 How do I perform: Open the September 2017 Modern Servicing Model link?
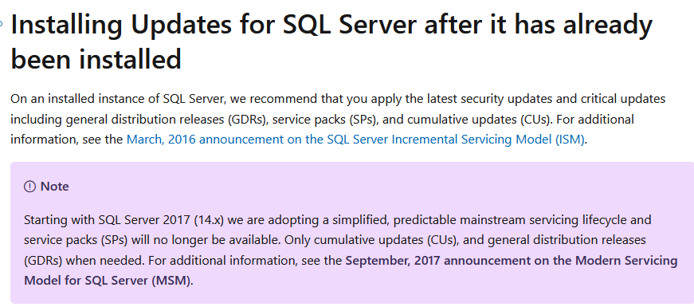(512, 261)
